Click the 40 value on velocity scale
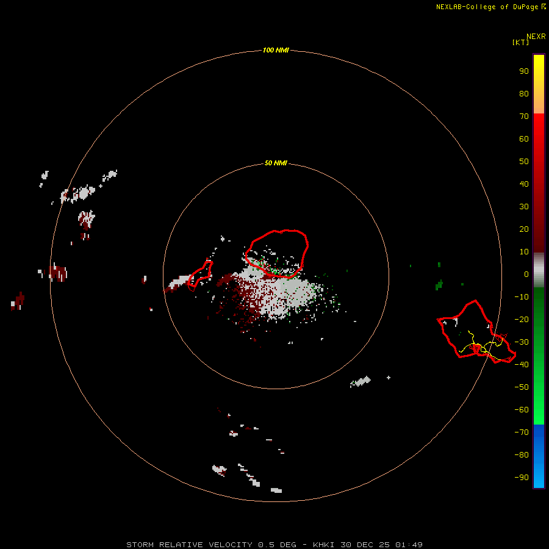Screen dimensions: 549x549 524,184
